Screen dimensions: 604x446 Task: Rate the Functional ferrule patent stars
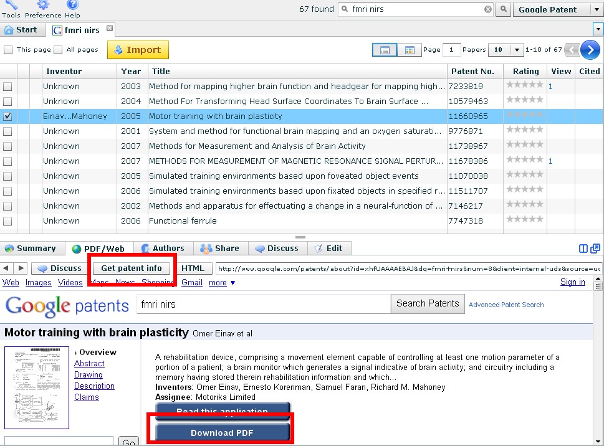(x=525, y=219)
